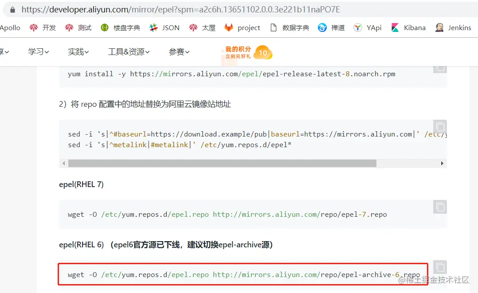
Task: Expand the 实践 navigation menu
Action: point(78,52)
